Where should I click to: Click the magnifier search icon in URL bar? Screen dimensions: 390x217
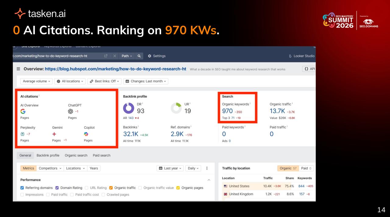point(139,56)
